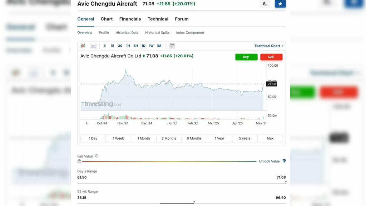This screenshot has height=206, width=366.
Task: Go to the Historical Splits sub-tab
Action: click(157, 32)
